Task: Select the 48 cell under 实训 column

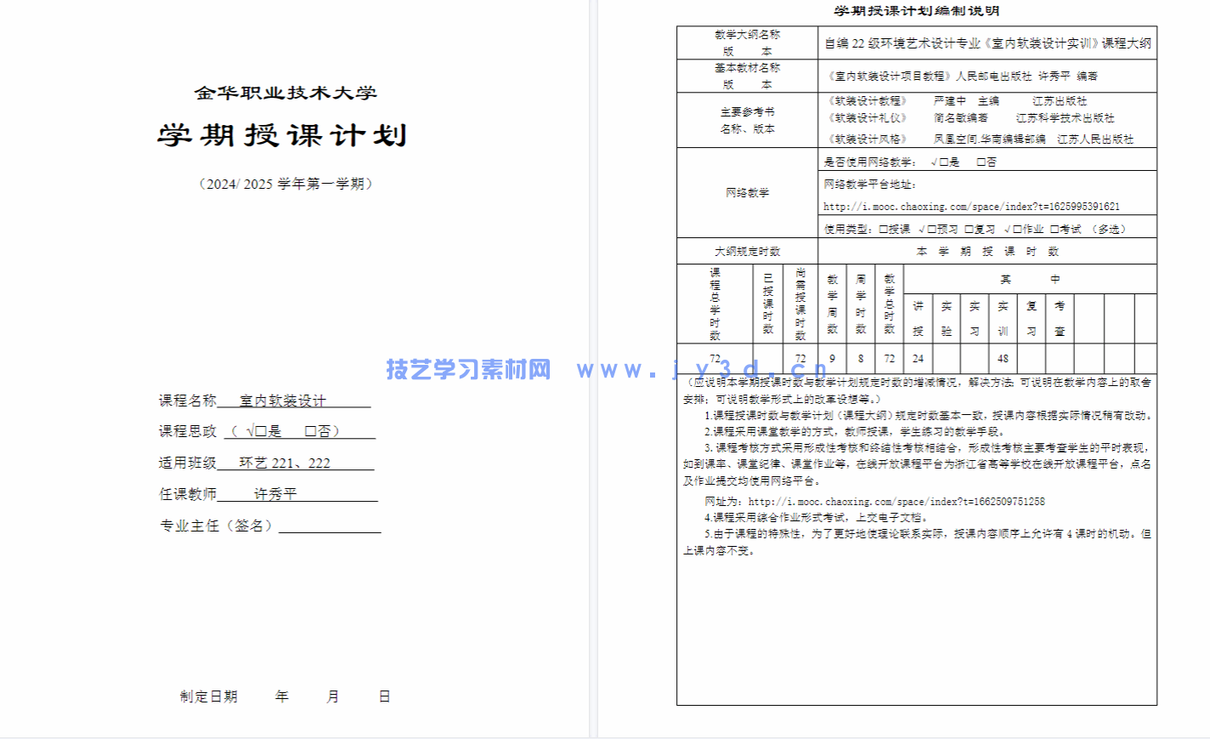Action: tap(1002, 360)
